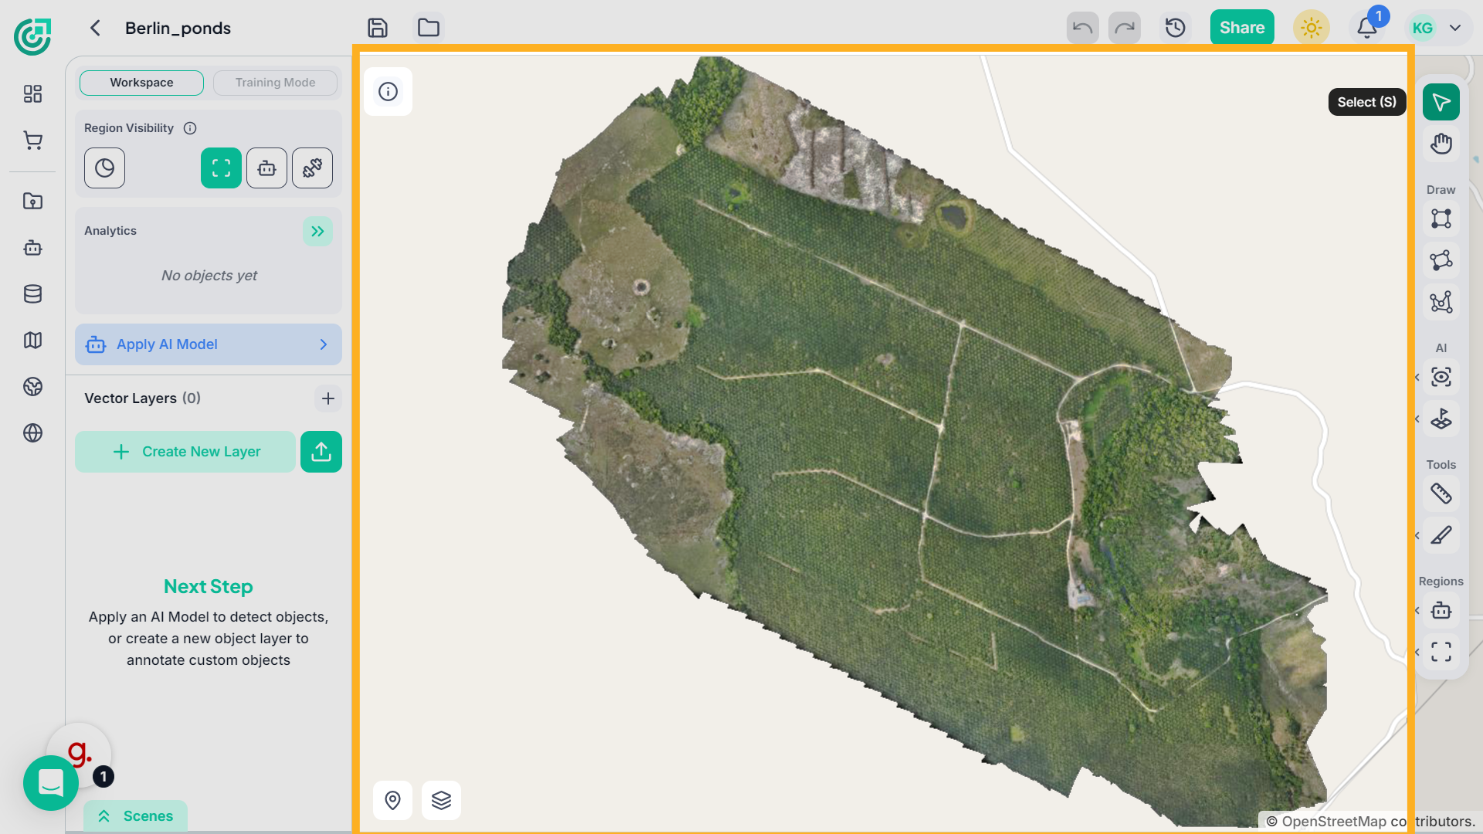This screenshot has height=834, width=1483.
Task: Open the dashboard grid icon in sidebar
Action: [x=32, y=93]
